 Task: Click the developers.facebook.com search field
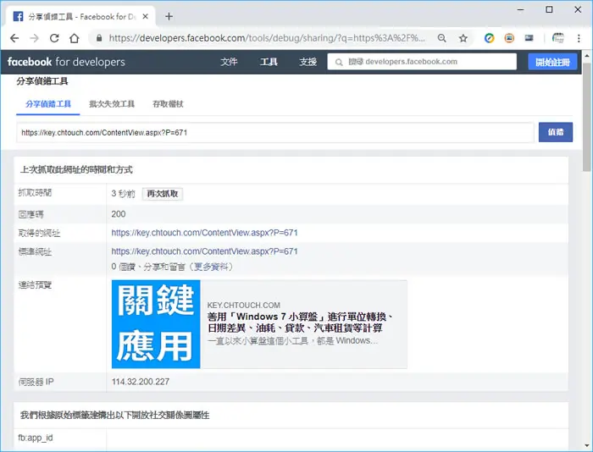coord(422,62)
